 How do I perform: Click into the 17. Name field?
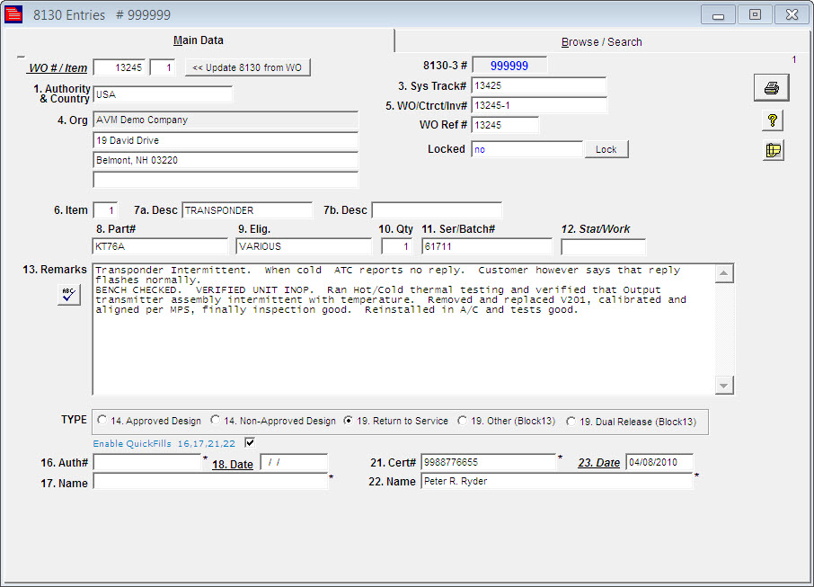(210, 482)
